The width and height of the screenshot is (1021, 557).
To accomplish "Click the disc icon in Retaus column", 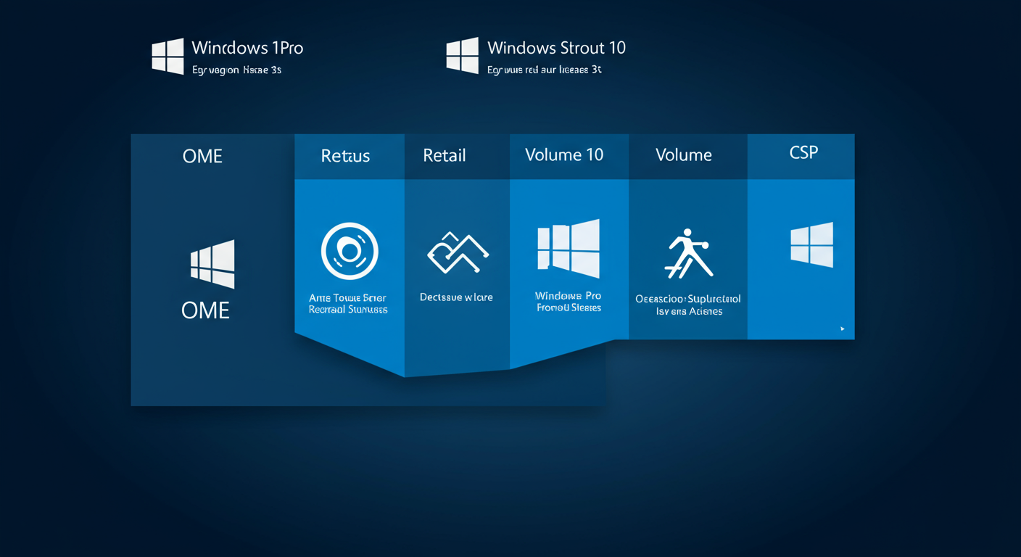I will [350, 251].
